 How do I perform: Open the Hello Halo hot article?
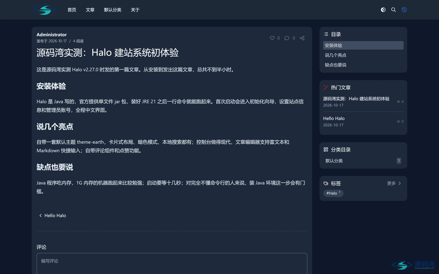(334, 118)
